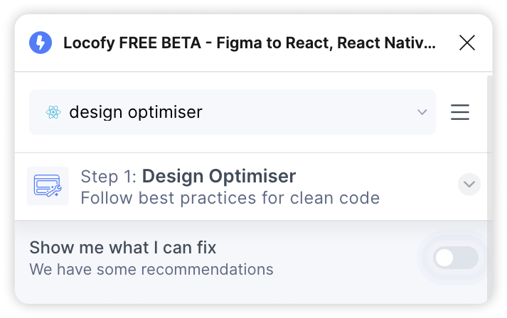Click the white knob of the recommendations switch
The width and height of the screenshot is (507, 318).
[444, 258]
